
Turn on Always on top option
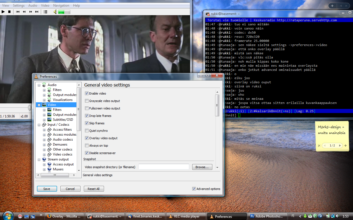(87, 146)
